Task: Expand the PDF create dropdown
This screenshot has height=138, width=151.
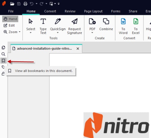Action: [92, 33]
